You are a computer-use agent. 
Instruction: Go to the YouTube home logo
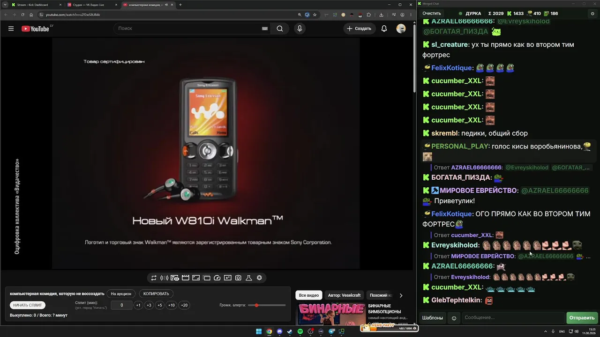35,29
